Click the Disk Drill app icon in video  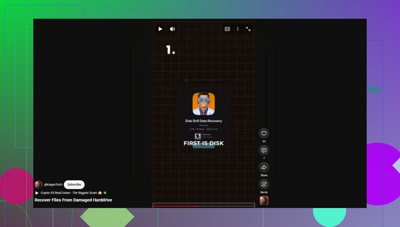tap(204, 104)
